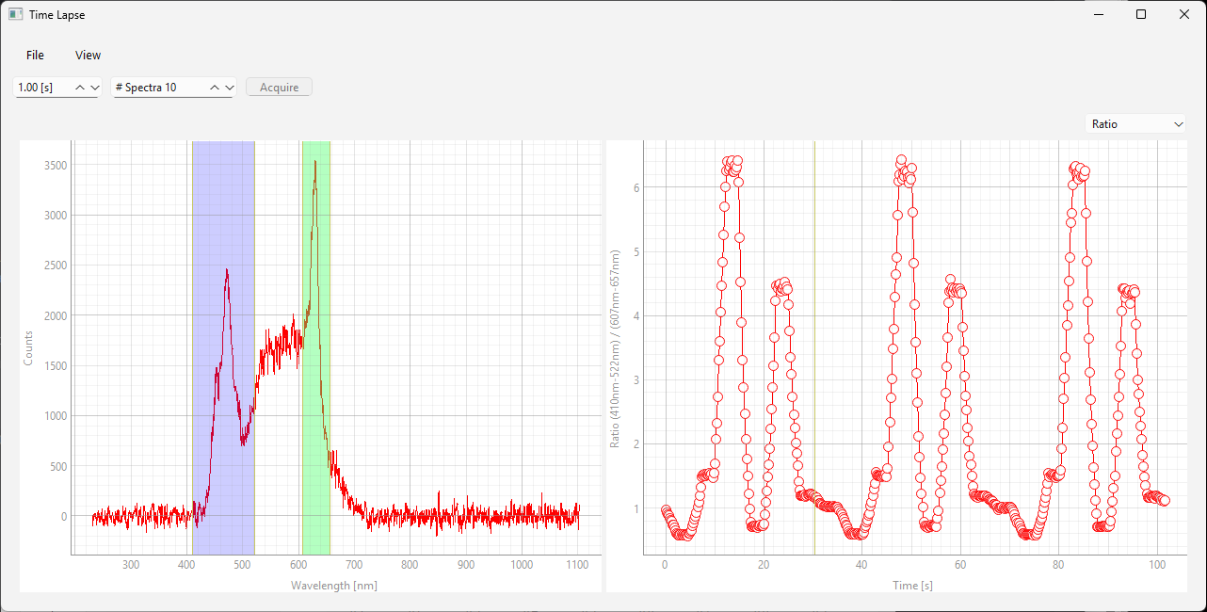1207x612 pixels.
Task: Minimize the Time Lapse window
Action: click(1098, 15)
